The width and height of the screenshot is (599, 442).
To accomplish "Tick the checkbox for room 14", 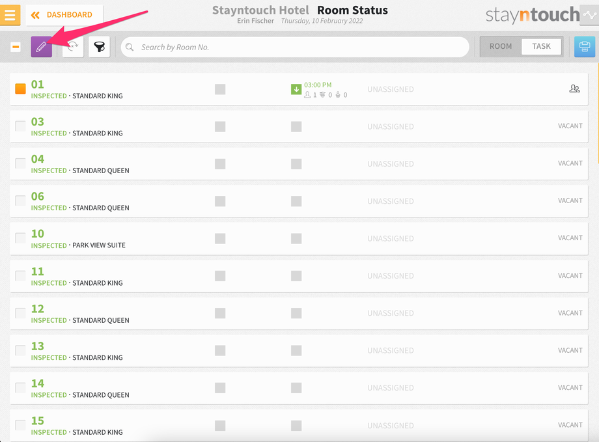I will (20, 388).
